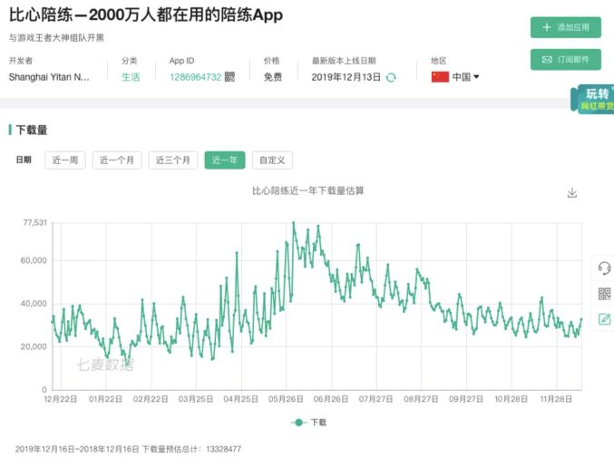The width and height of the screenshot is (614, 458).
Task: Click the 03月25日 x-axis label
Action: (x=196, y=399)
